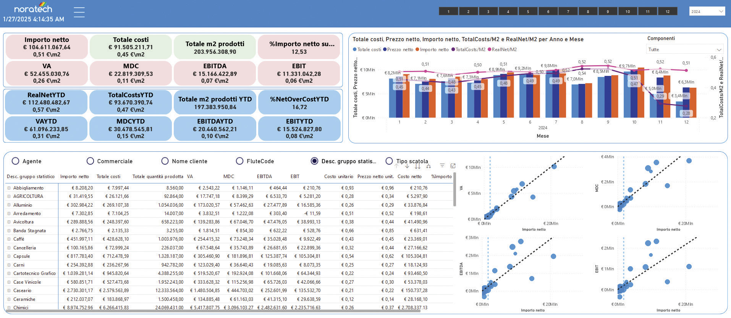Image resolution: width=731 pixels, height=318 pixels.
Task: Expand all down one level fork icon
Action: tap(429, 166)
